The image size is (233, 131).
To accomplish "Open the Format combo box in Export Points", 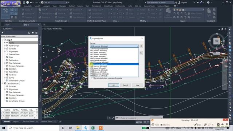I will [x=114, y=46].
